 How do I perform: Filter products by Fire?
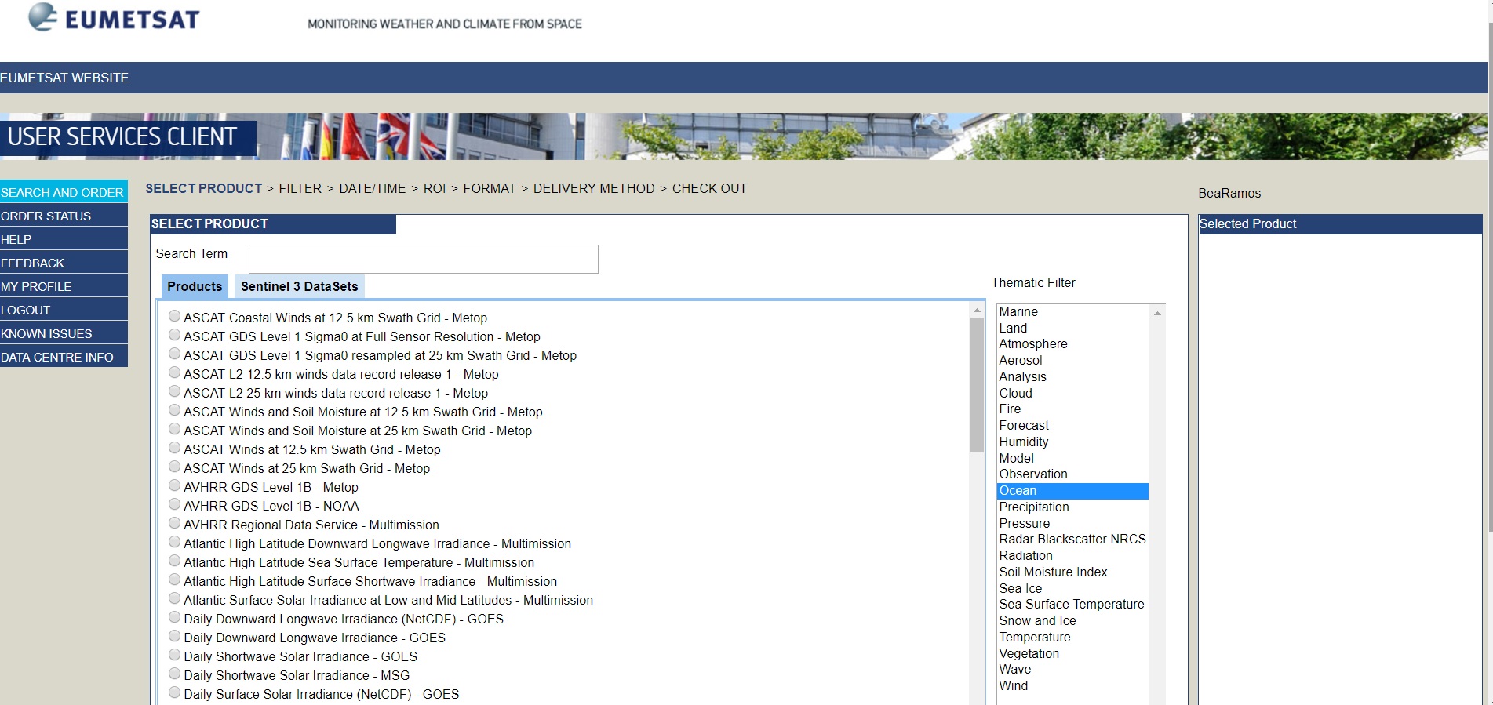point(1072,409)
